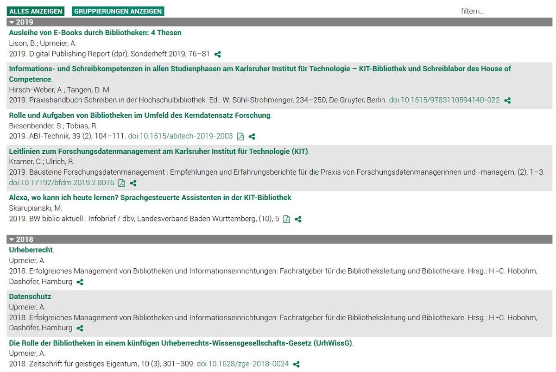
Task: Click authors text Biesenbender, S.; Tobias, R.
Action: pyautogui.click(x=53, y=126)
